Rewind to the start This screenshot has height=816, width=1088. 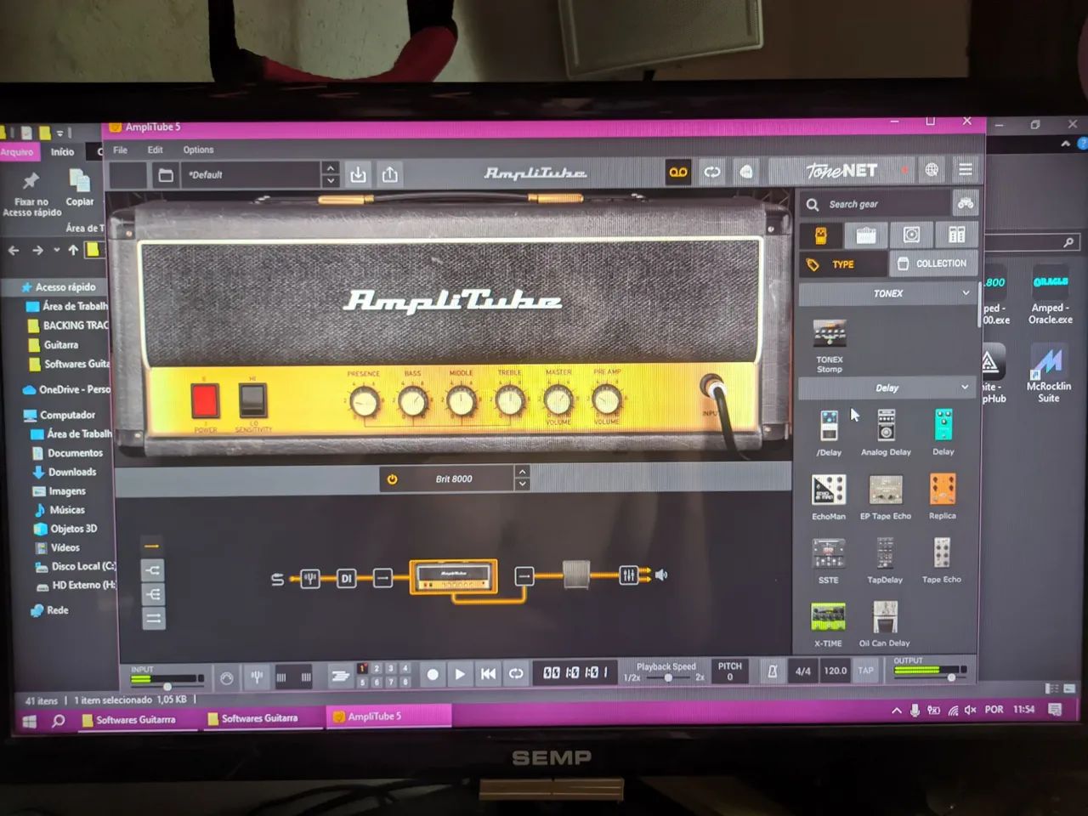point(488,674)
